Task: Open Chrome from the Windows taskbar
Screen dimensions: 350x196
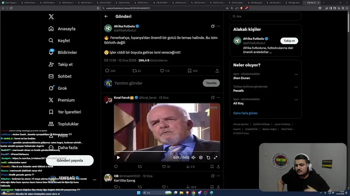Action: [193, 193]
